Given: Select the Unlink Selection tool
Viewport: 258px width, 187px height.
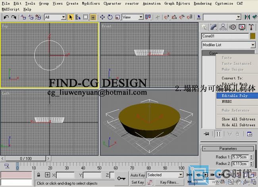Looking at the screenshot, I should (31, 17).
